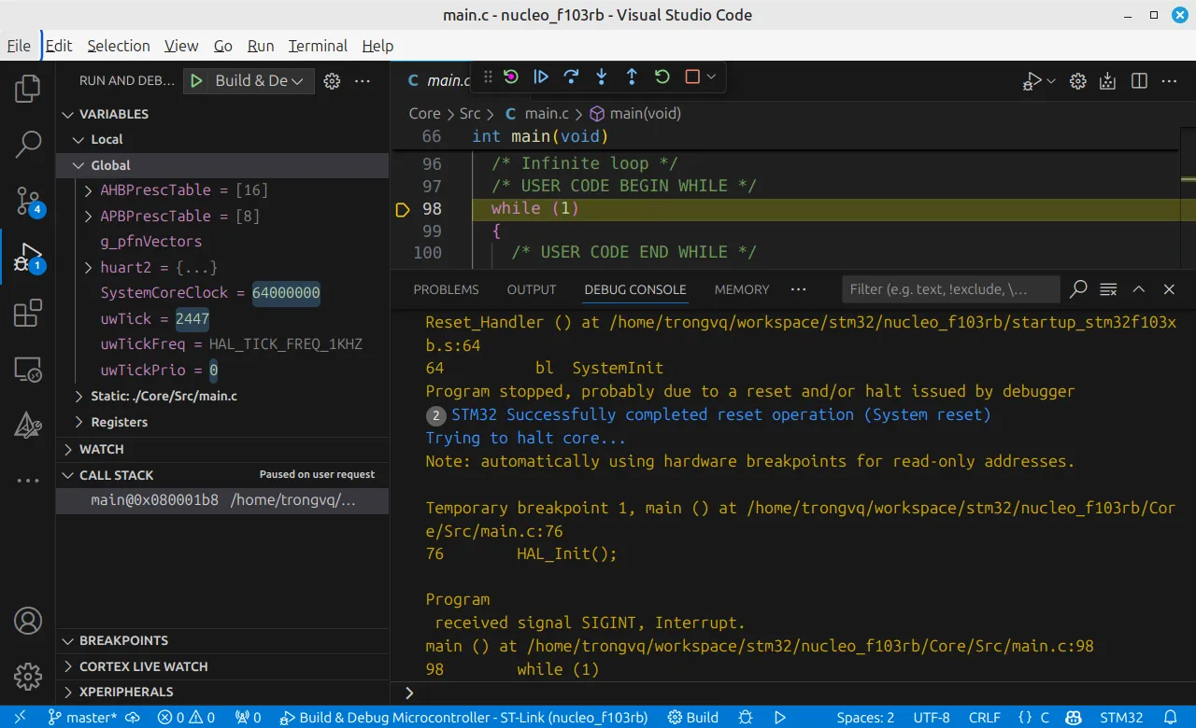Screen dimensions: 1196x728
Task: Step Into in debug toolbar
Action: pyautogui.click(x=601, y=77)
